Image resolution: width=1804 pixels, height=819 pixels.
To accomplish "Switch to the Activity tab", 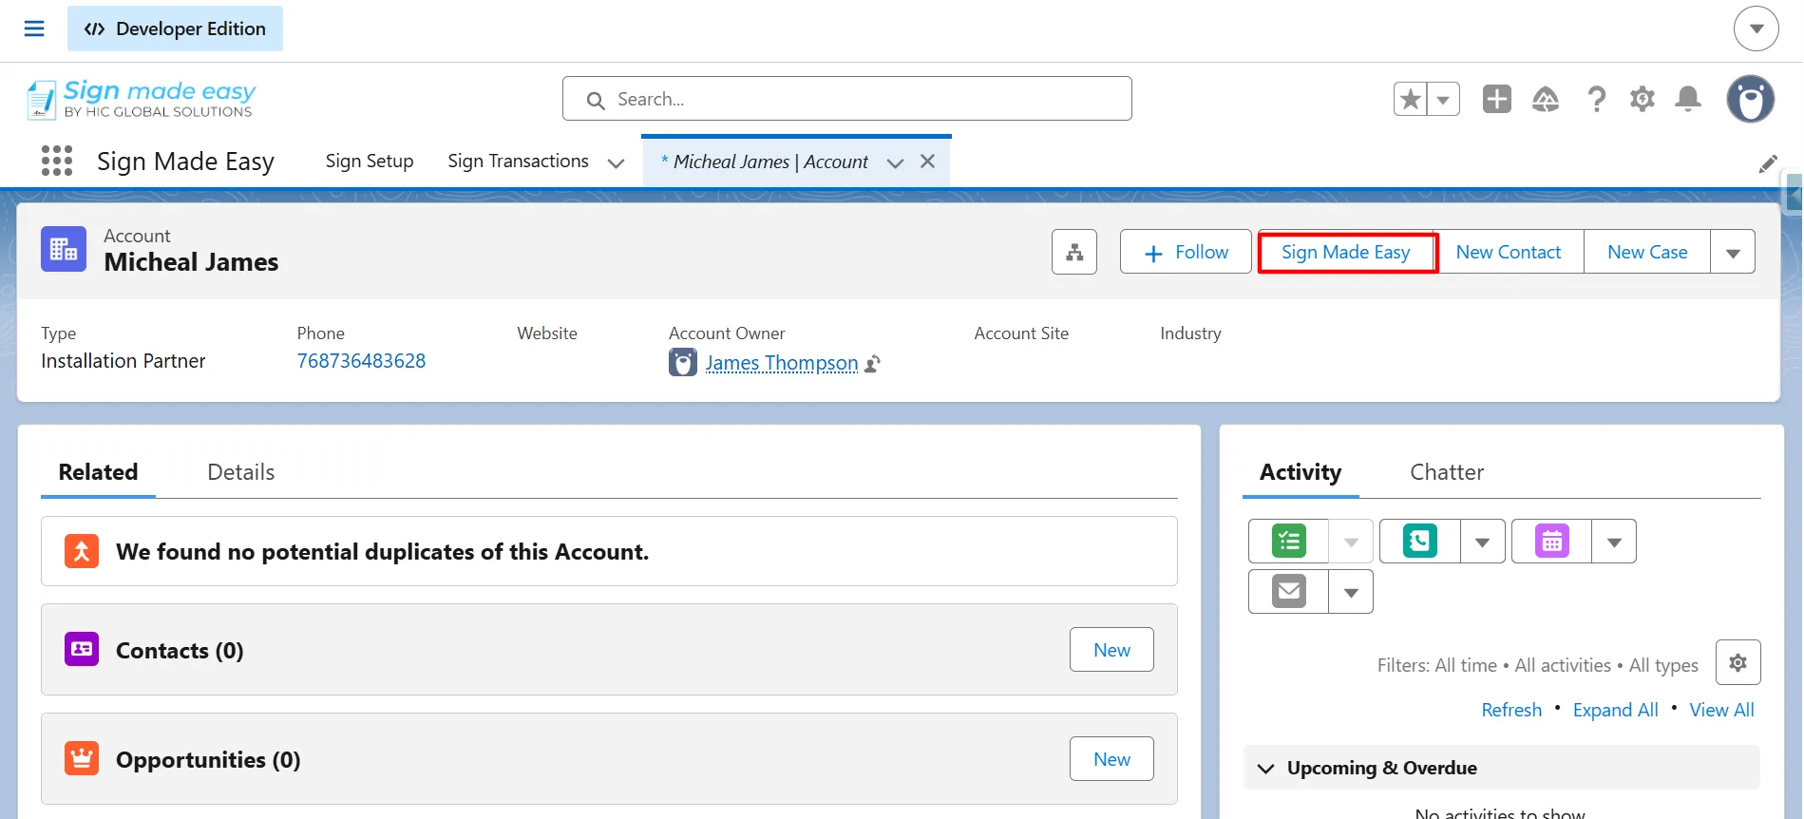I will click(1301, 472).
